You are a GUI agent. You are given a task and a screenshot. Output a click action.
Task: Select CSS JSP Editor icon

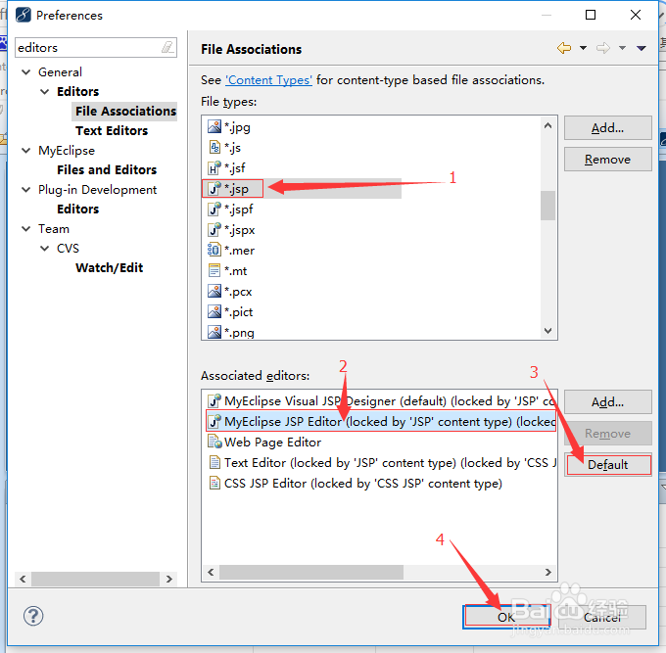(x=214, y=484)
